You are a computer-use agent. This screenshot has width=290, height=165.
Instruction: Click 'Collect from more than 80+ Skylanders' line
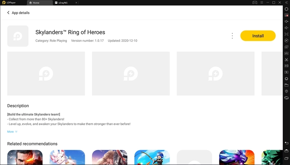36,119
